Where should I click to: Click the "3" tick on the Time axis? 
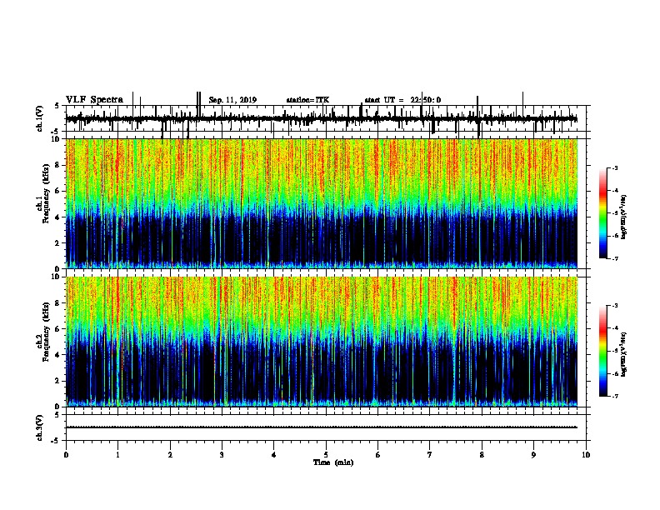pyautogui.click(x=222, y=455)
